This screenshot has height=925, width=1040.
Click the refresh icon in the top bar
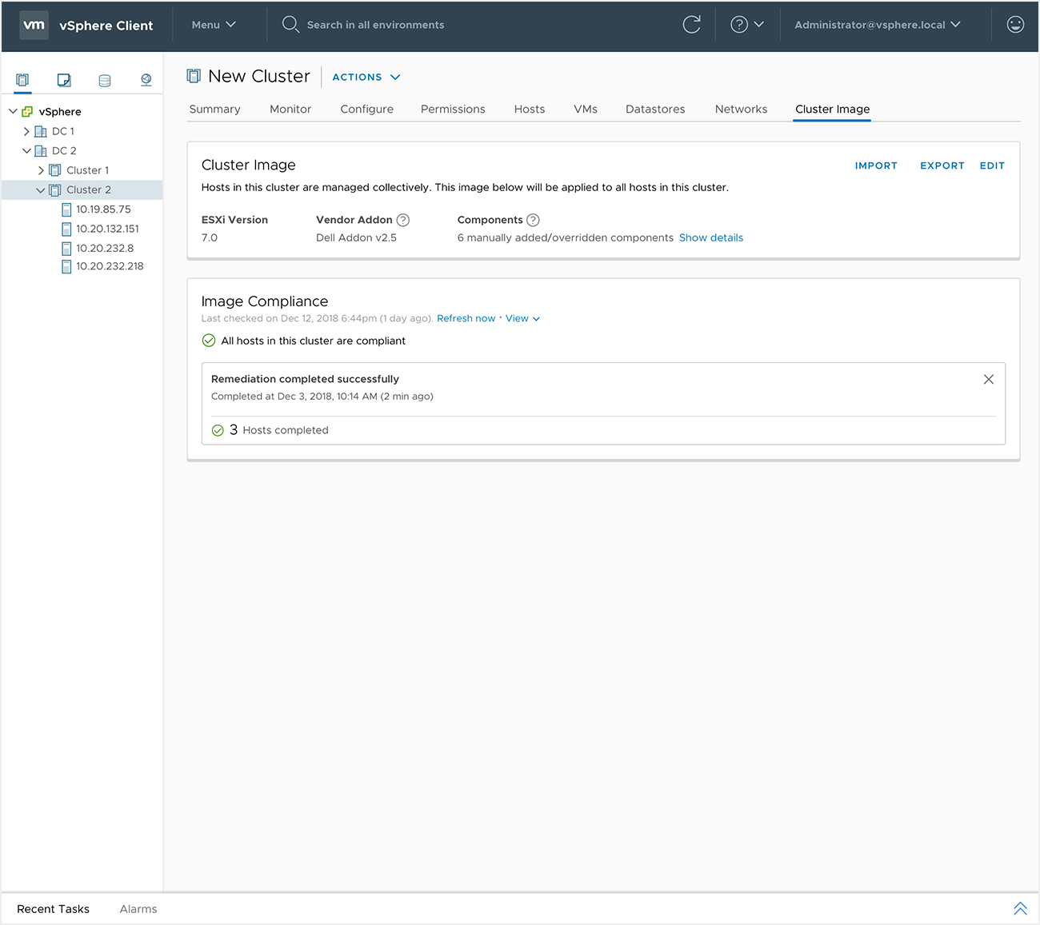coord(691,25)
